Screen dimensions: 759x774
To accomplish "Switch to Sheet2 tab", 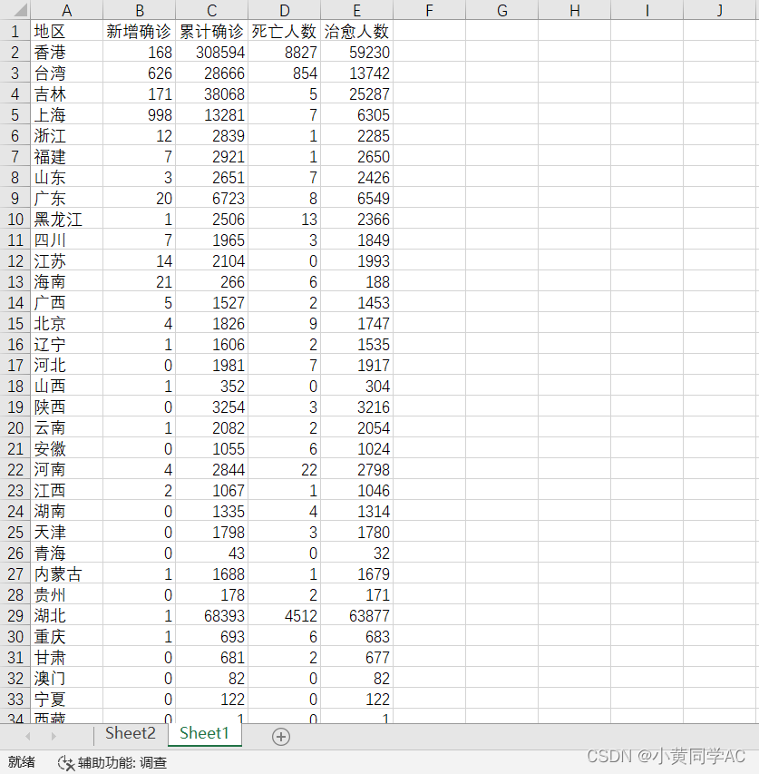I will click(x=131, y=733).
